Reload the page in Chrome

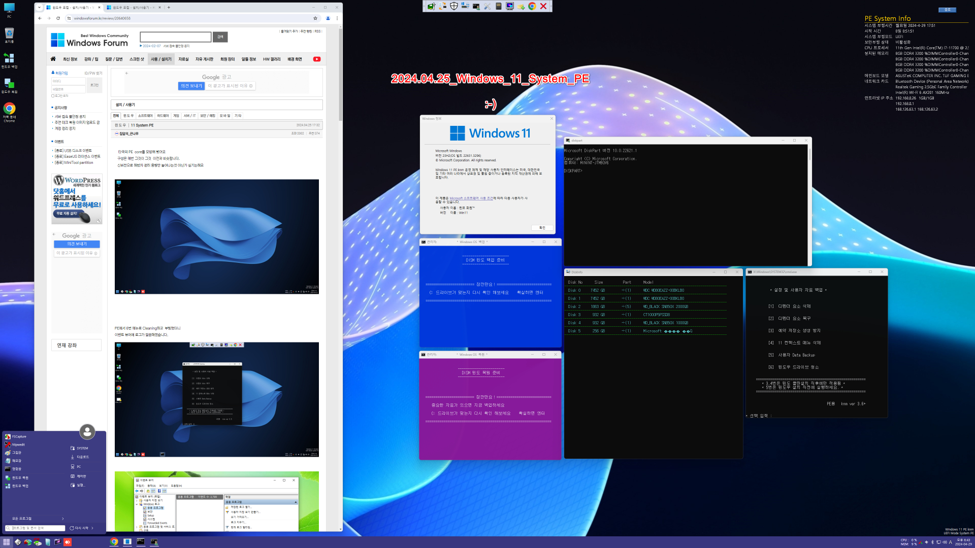pos(58,18)
